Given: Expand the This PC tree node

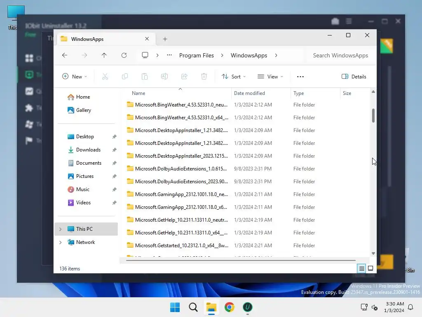Looking at the screenshot, I should click(60, 229).
